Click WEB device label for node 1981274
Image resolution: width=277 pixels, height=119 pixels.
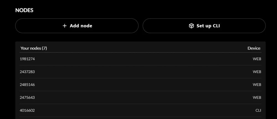tap(257, 59)
